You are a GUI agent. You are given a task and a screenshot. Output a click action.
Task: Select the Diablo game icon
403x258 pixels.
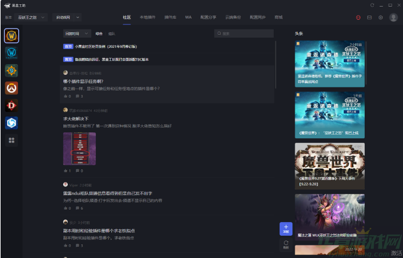[11, 105]
